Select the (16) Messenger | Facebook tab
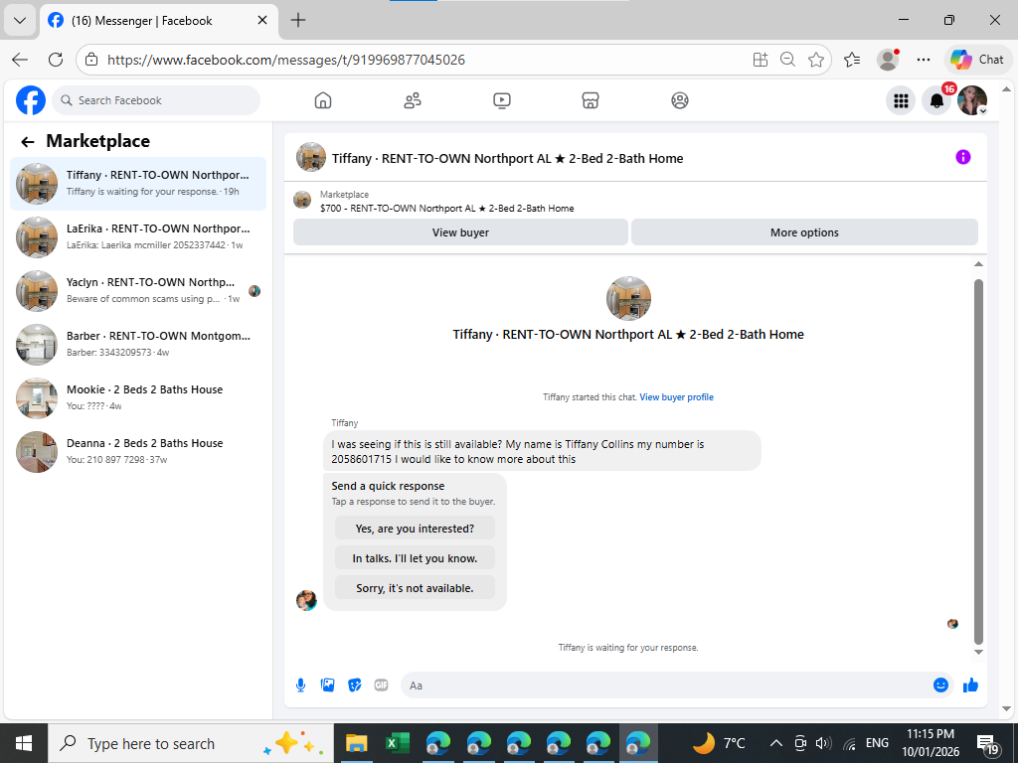The height and width of the screenshot is (763, 1018). coord(159,21)
